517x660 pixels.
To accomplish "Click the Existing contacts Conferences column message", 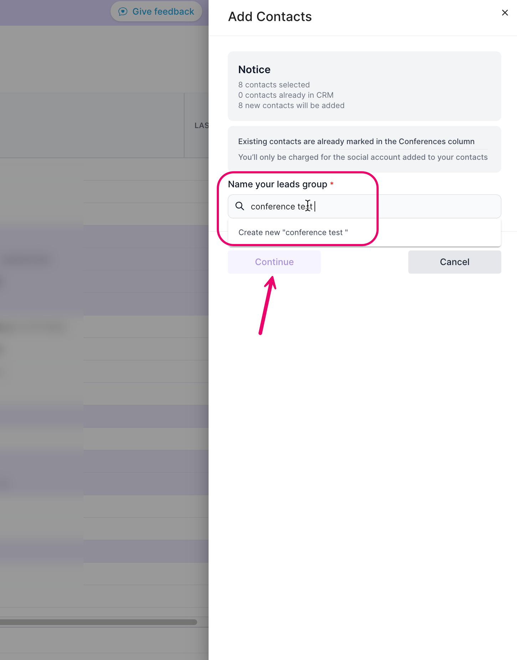I will (x=356, y=142).
